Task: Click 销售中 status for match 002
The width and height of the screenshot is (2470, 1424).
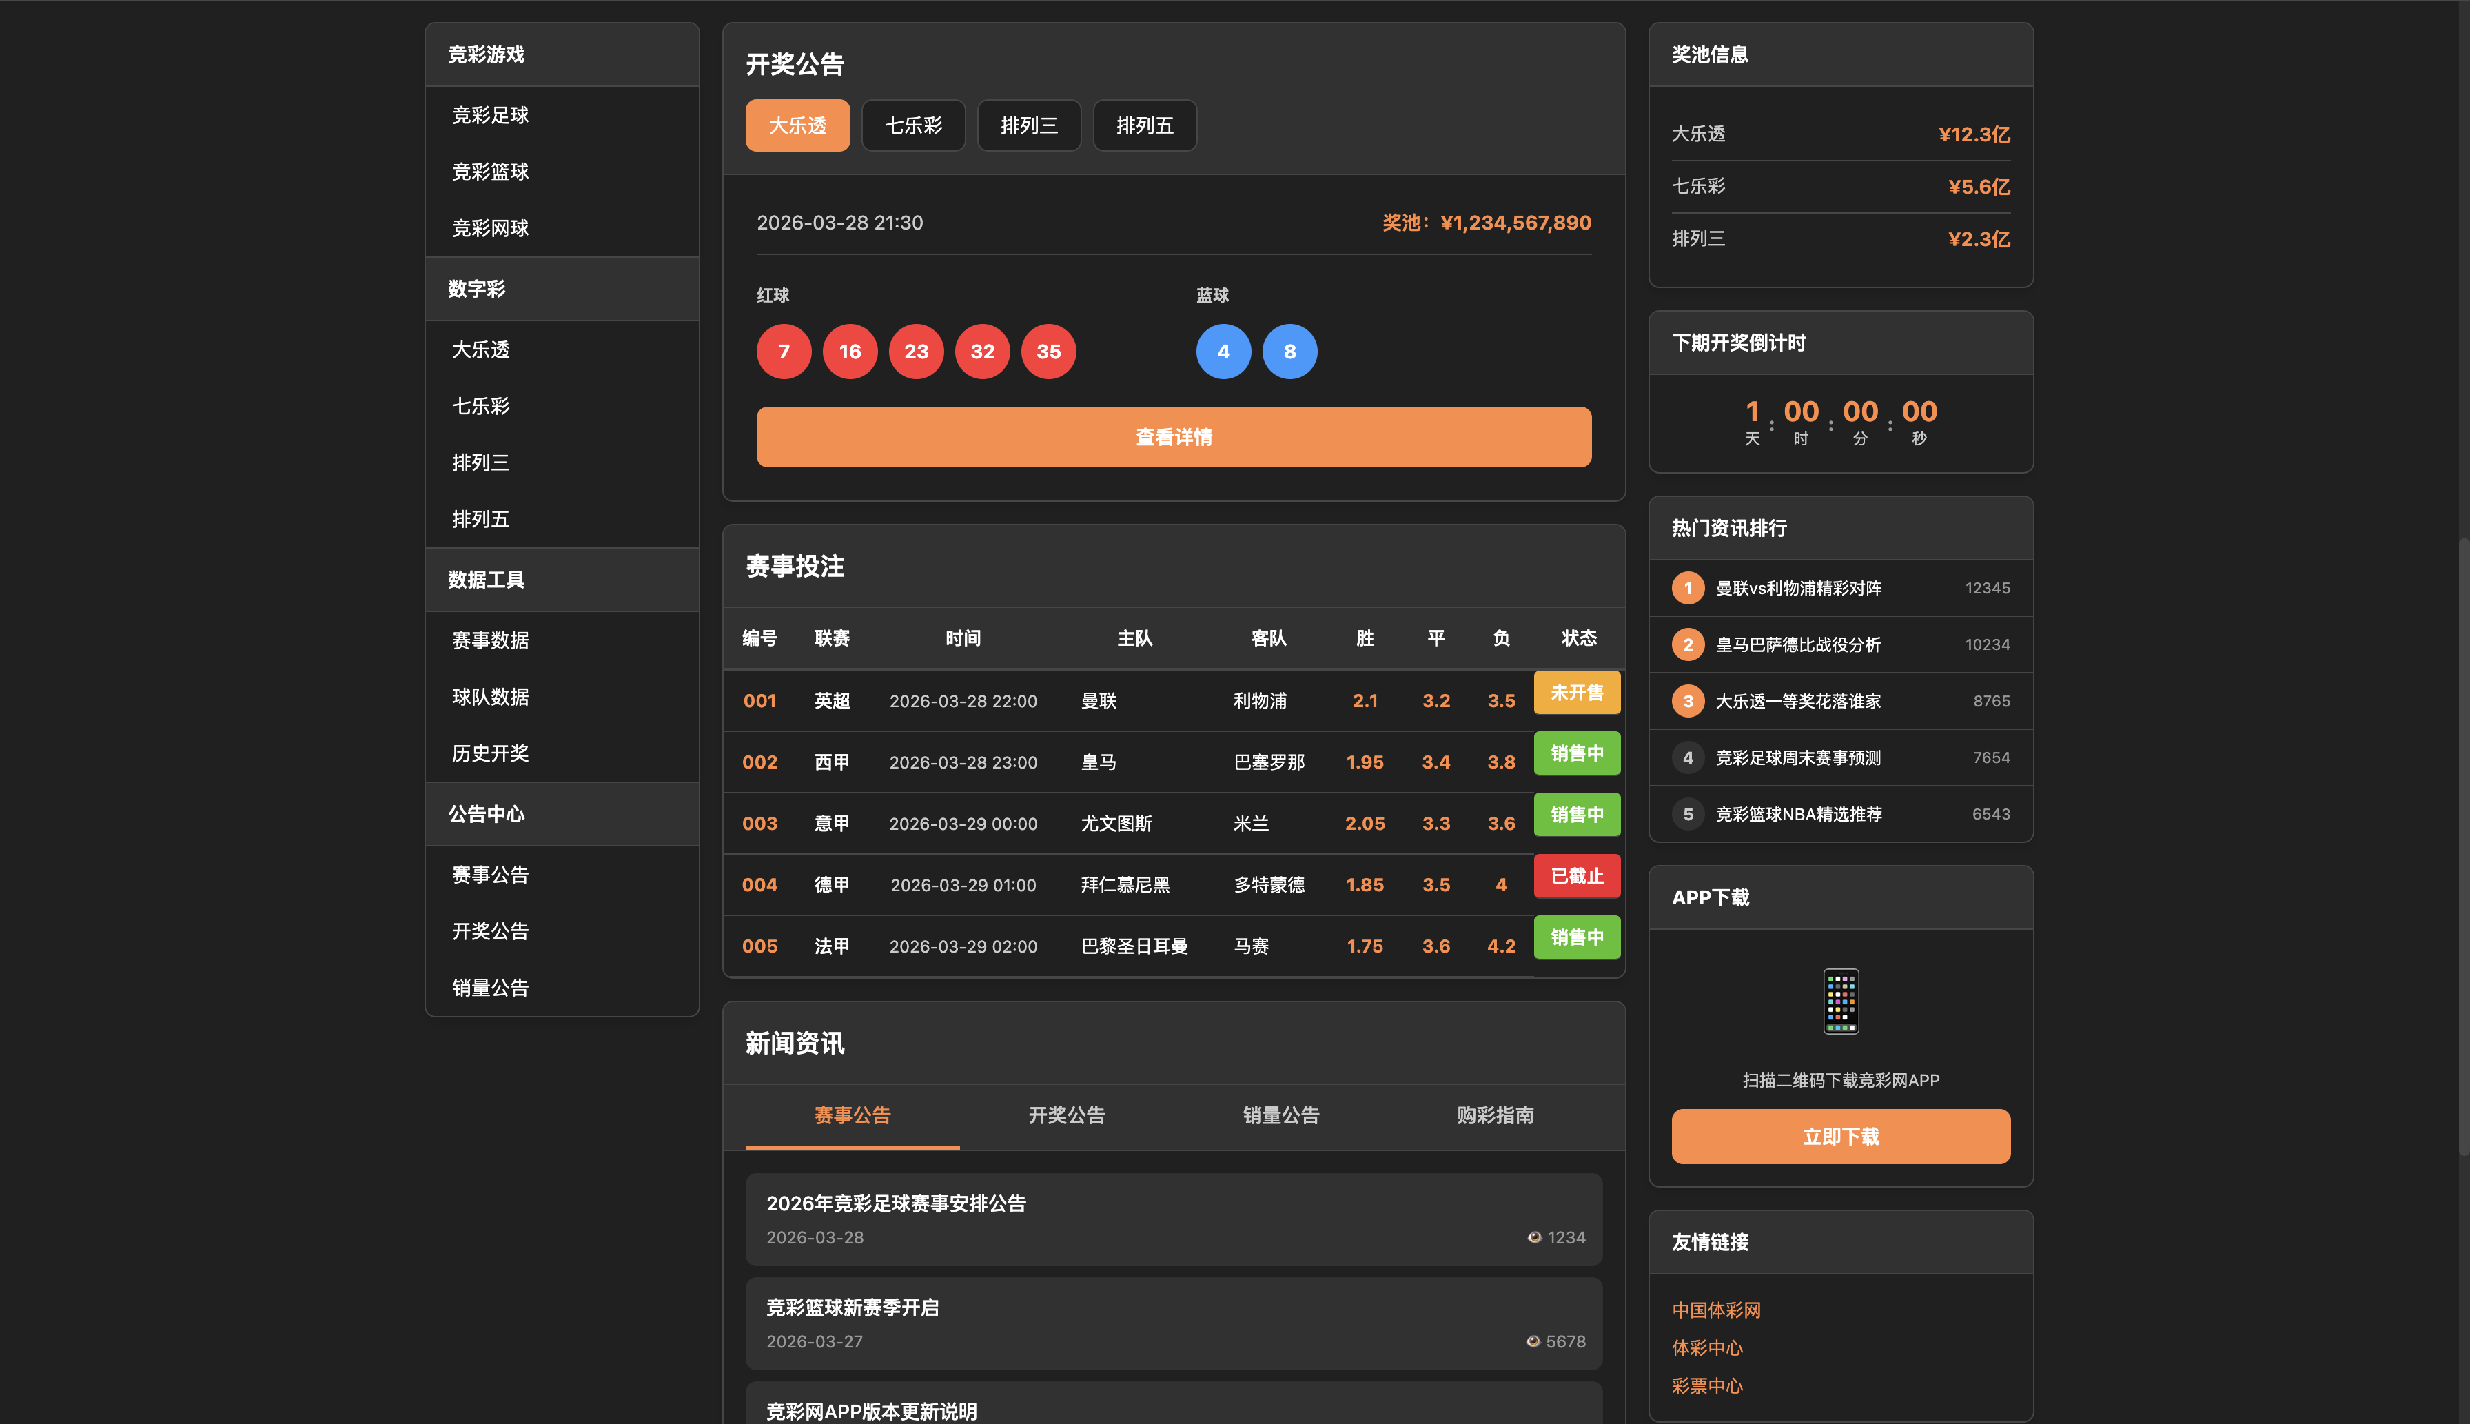Action: coord(1576,753)
